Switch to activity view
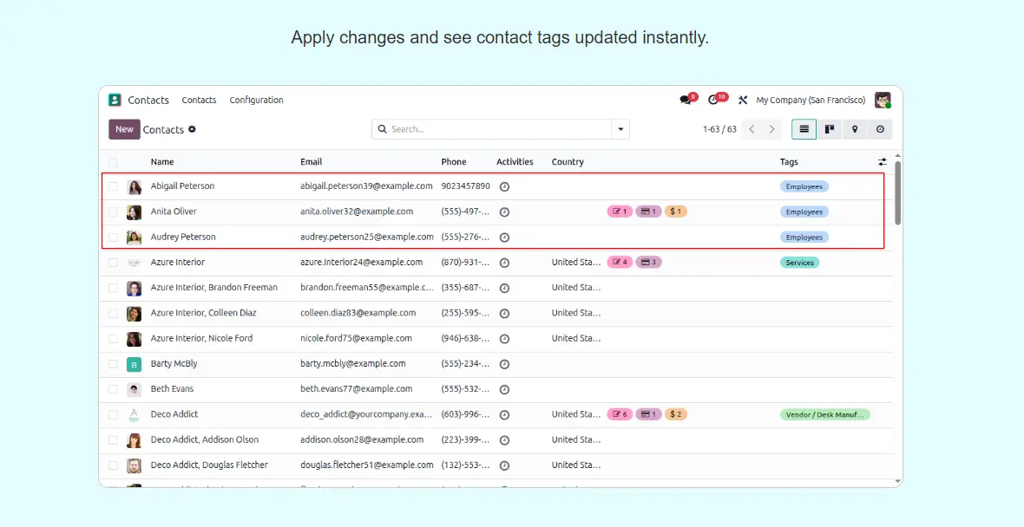This screenshot has height=527, width=1024. [x=880, y=129]
